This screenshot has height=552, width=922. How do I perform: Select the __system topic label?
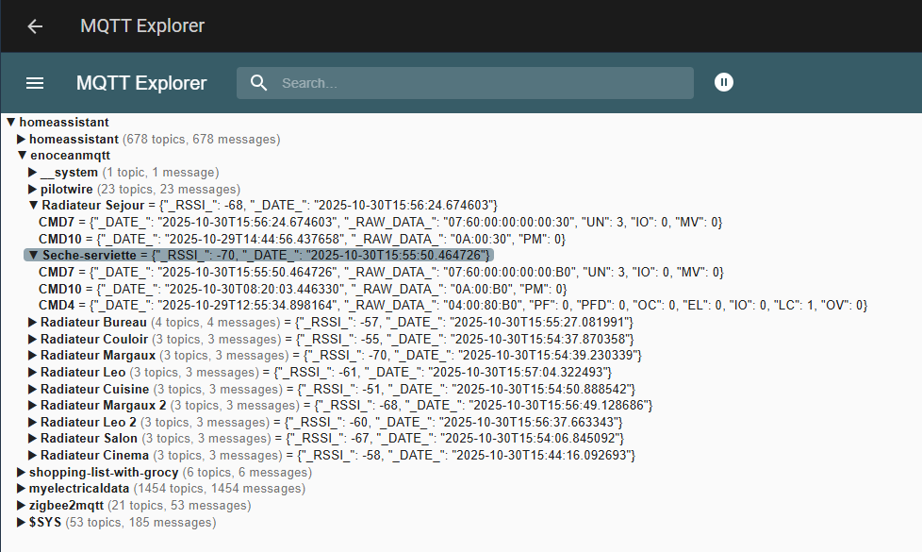coord(69,173)
